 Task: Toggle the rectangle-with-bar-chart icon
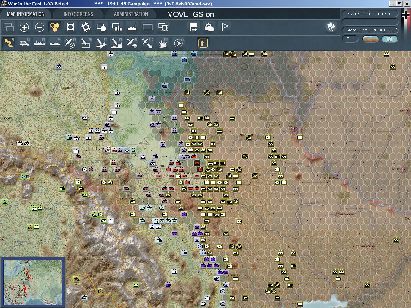(x=117, y=27)
